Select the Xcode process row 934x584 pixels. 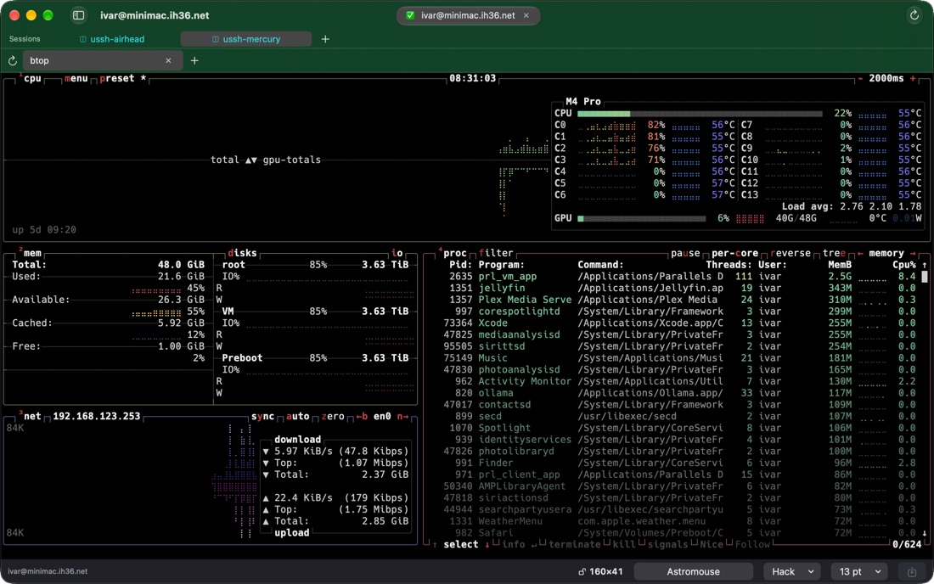679,323
